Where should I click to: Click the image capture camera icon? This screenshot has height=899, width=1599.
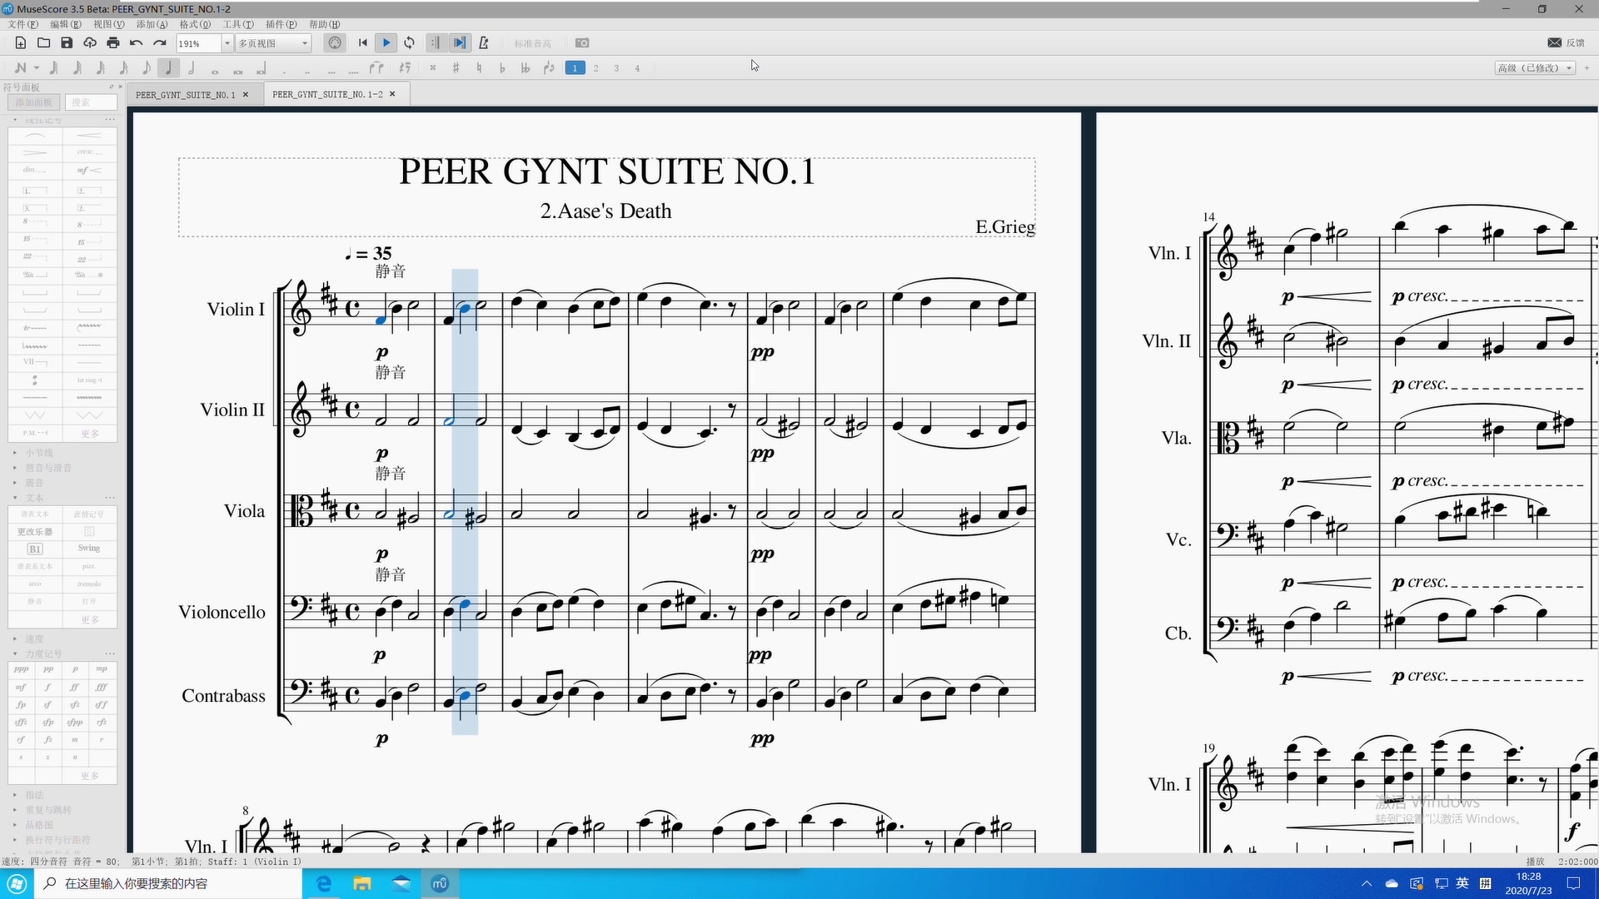[582, 43]
